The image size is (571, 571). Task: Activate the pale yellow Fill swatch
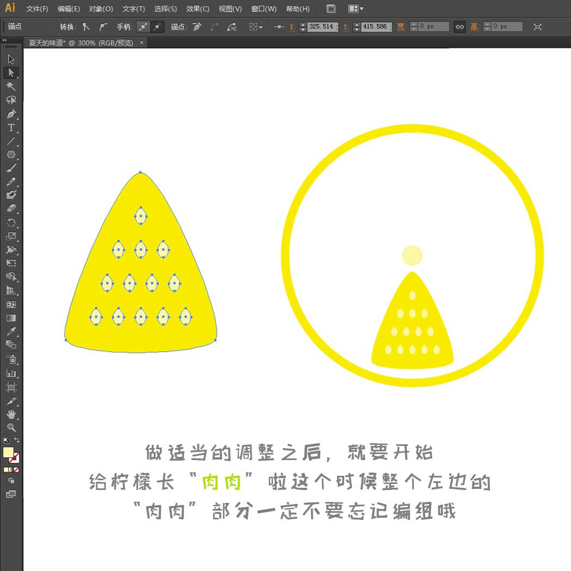(8, 452)
